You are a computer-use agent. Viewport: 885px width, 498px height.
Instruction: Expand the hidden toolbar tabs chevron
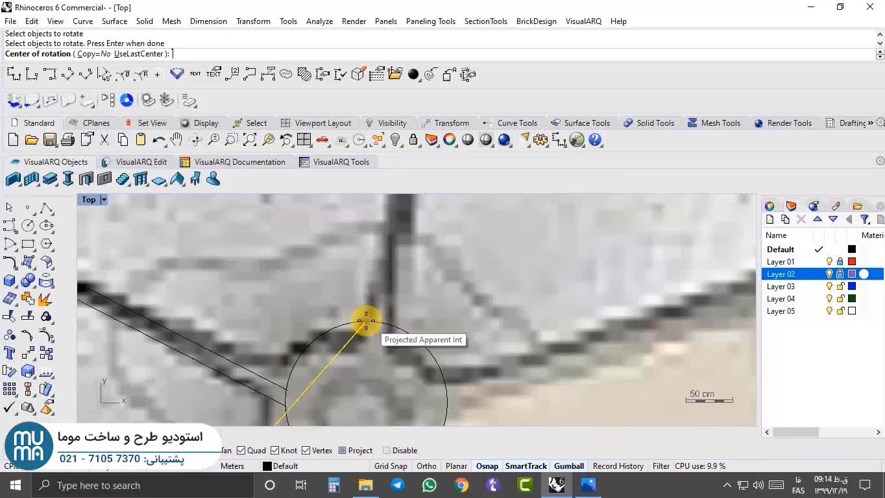(x=870, y=123)
